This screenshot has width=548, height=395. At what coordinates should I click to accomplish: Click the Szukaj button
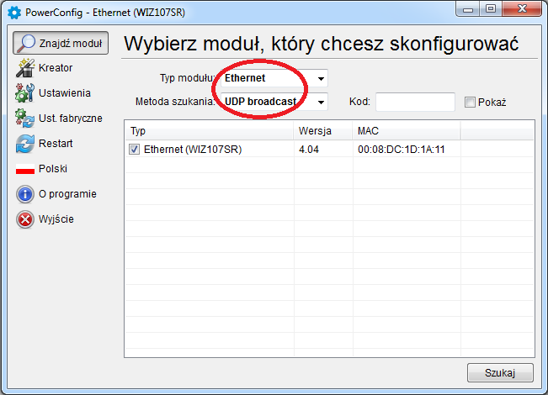pos(500,373)
